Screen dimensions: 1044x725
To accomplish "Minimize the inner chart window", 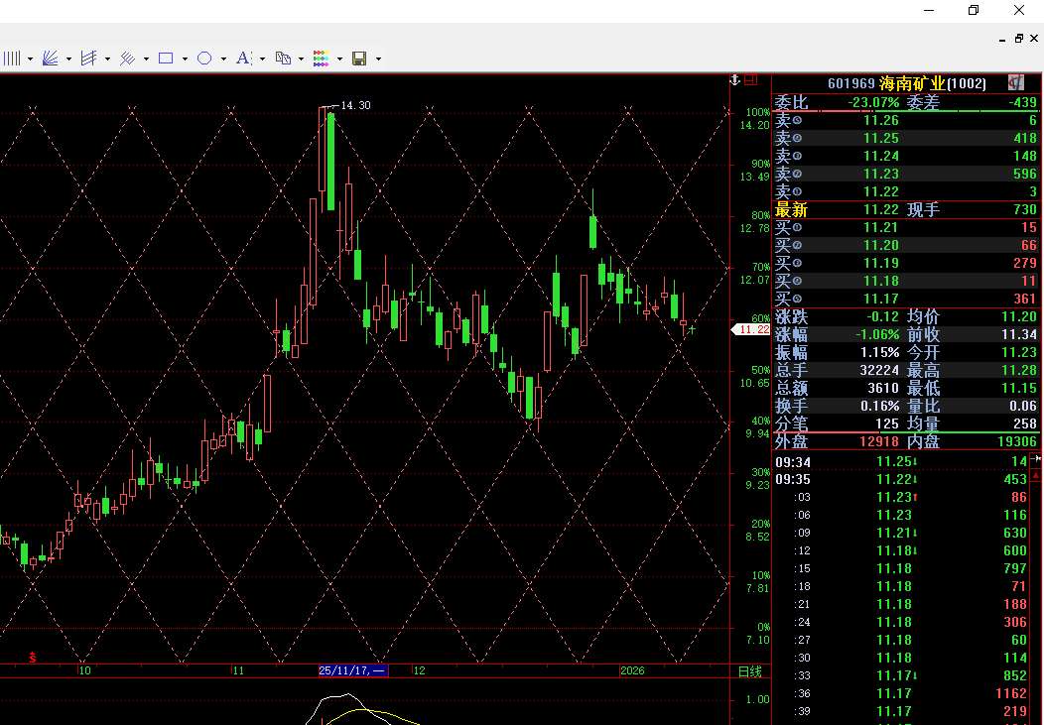I will pyautogui.click(x=1002, y=39).
